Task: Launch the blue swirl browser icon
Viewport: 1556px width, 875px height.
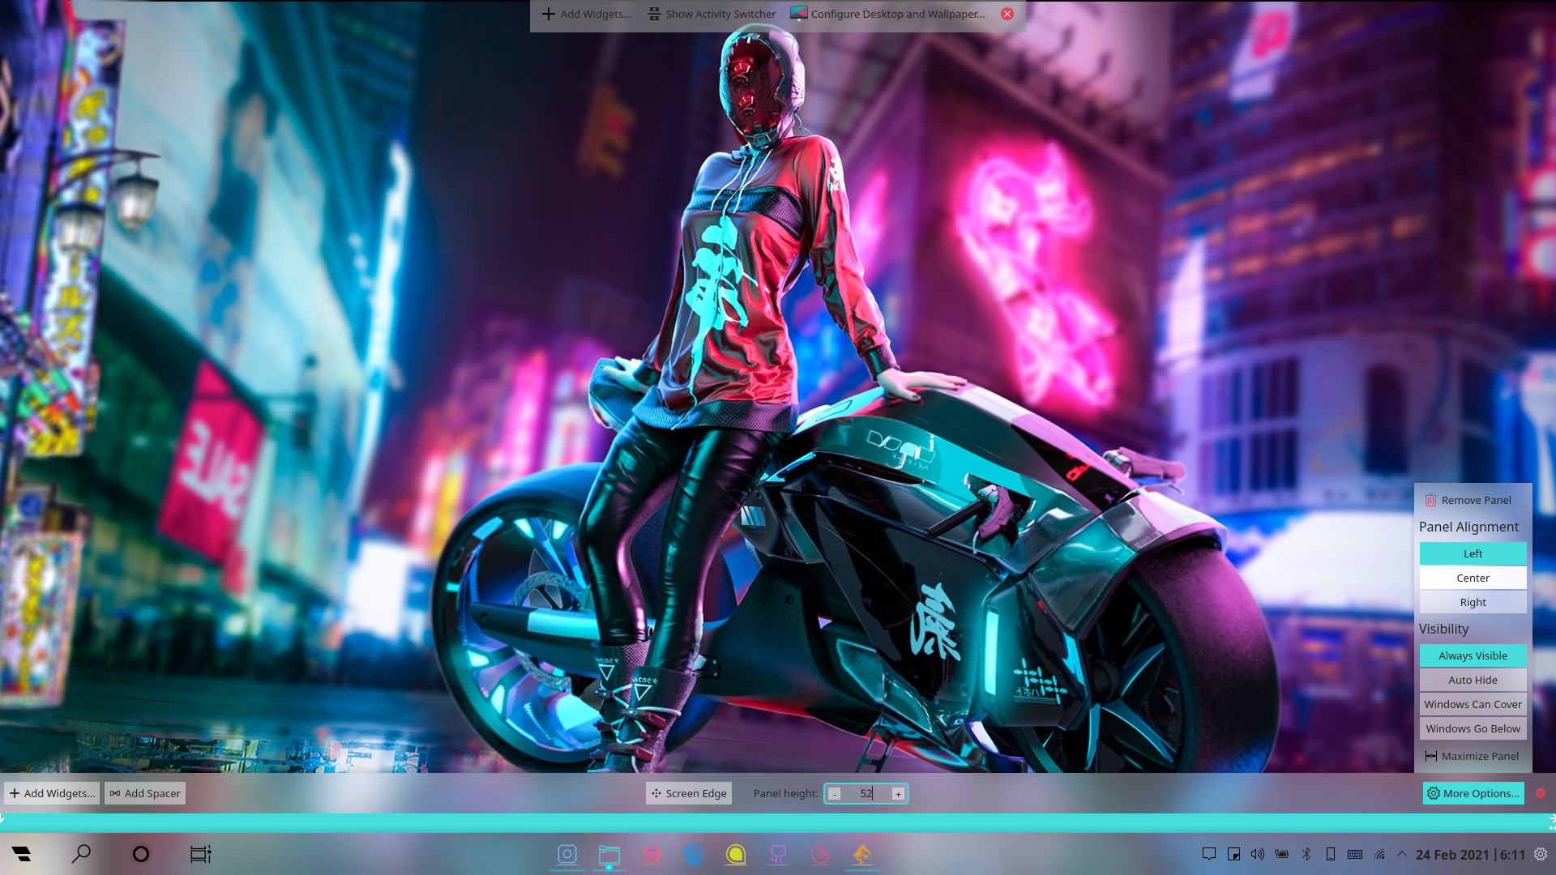Action: 694,854
